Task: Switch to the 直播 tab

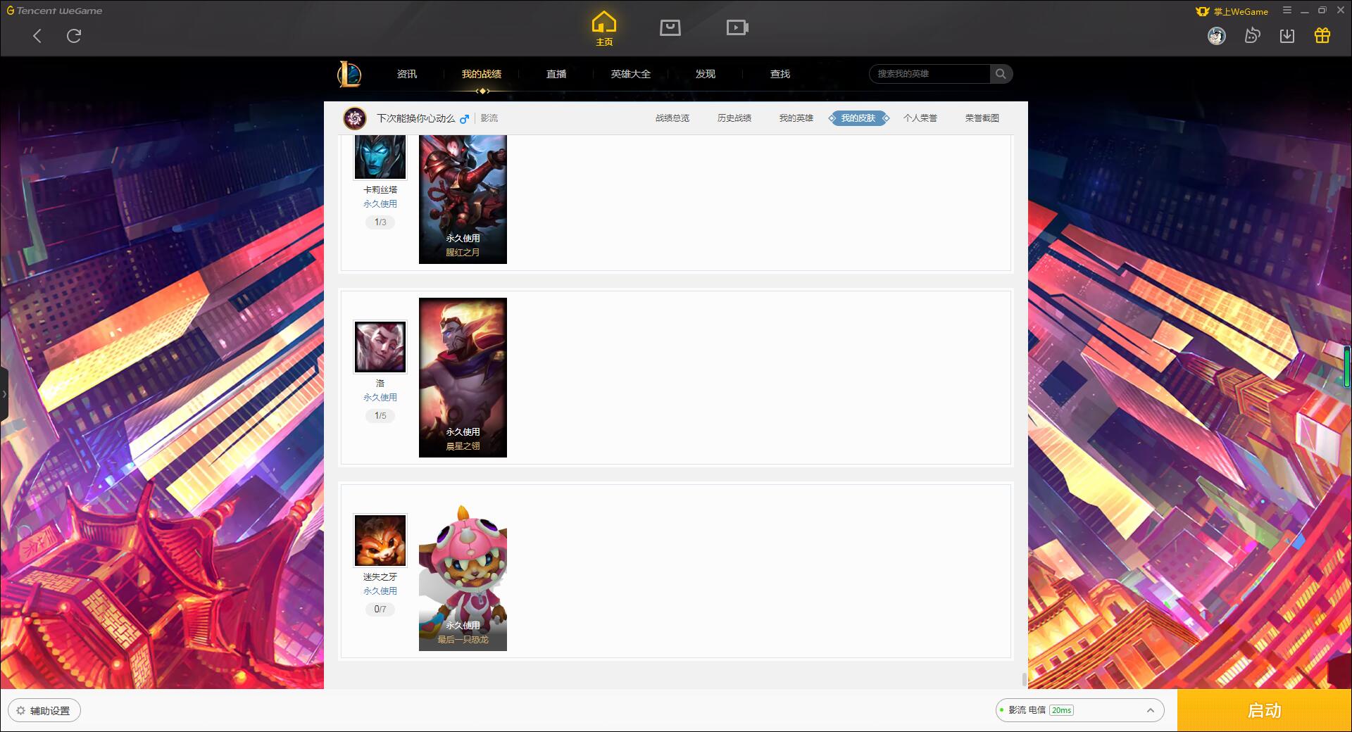Action: click(x=556, y=74)
